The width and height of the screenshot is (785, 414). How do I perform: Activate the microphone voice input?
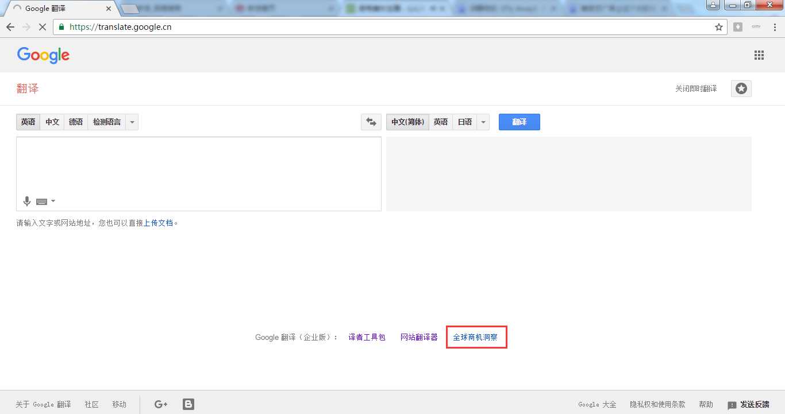pyautogui.click(x=26, y=201)
